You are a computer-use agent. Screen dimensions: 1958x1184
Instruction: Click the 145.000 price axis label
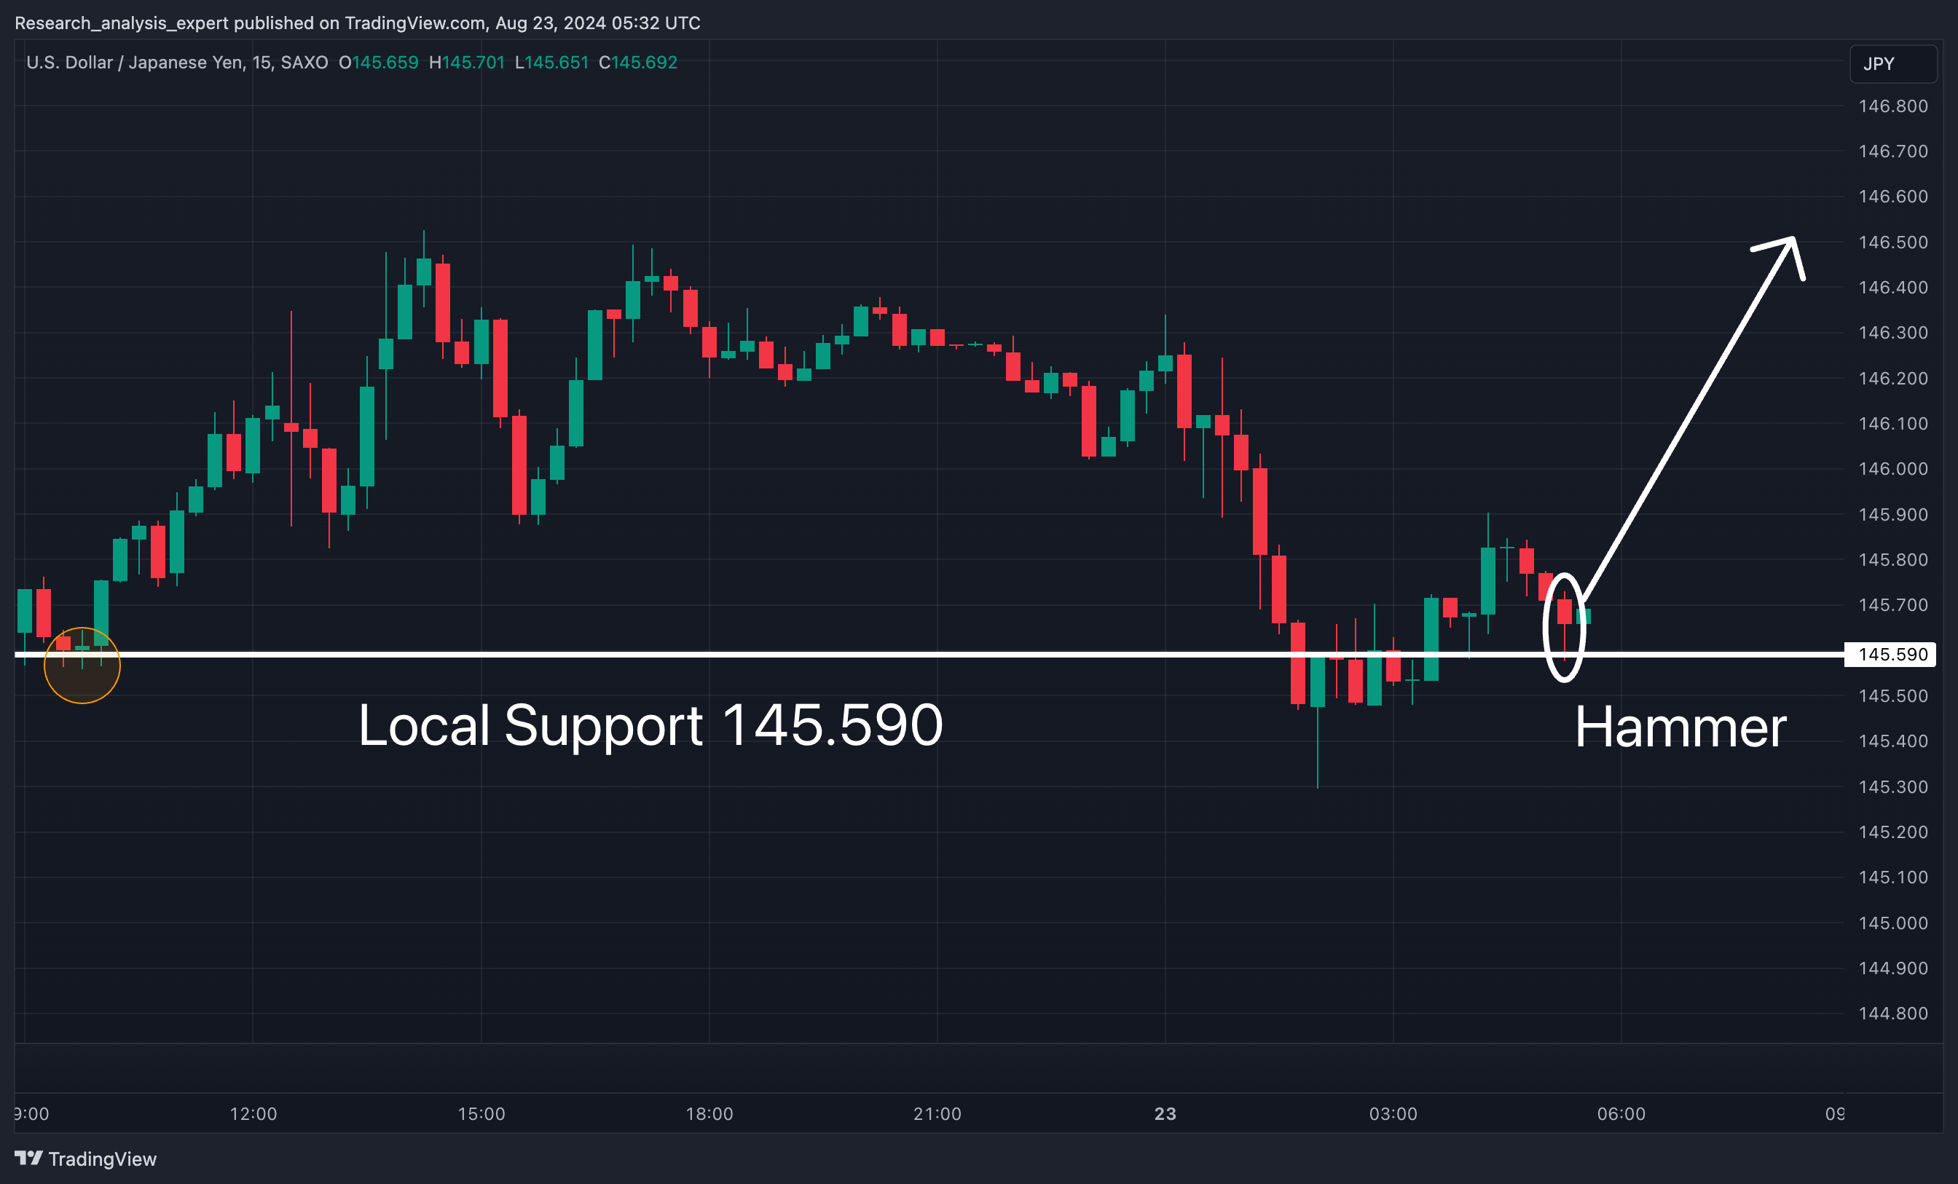(1893, 923)
